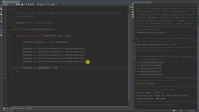Viewport: 199px width, 112px height.
Task: Open the editor toolbar's back-navigation dropdown arrow
Action: pos(20,5)
